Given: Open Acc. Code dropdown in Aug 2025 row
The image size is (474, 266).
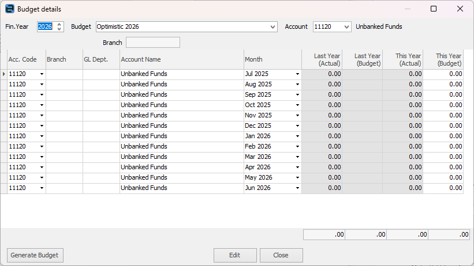Looking at the screenshot, I should click(42, 85).
